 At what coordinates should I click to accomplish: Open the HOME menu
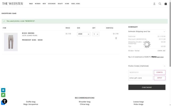coord(67,4)
